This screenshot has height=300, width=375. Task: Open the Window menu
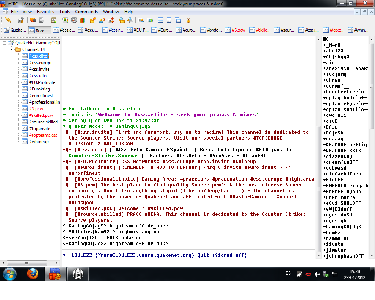pos(111,11)
